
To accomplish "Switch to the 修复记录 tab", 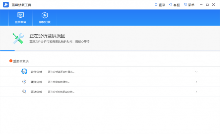I will click(x=45, y=18).
